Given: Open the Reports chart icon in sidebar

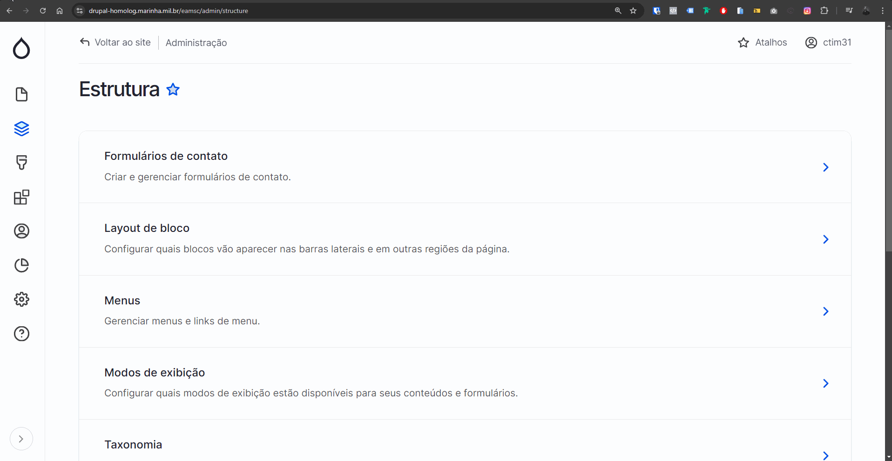Looking at the screenshot, I should [x=21, y=265].
